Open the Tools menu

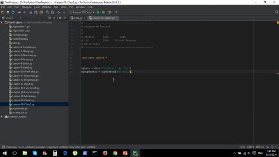tap(64, 7)
